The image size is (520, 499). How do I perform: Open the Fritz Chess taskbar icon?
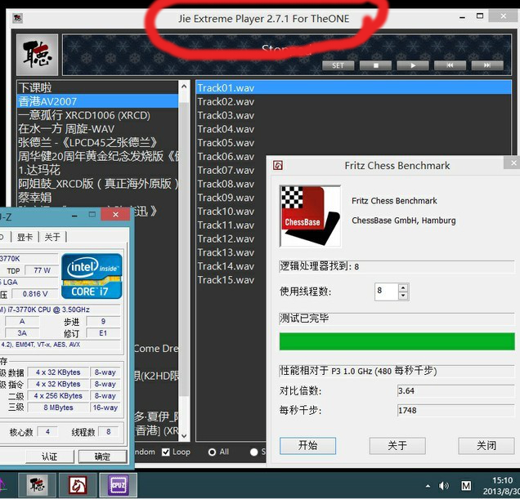coord(78,485)
